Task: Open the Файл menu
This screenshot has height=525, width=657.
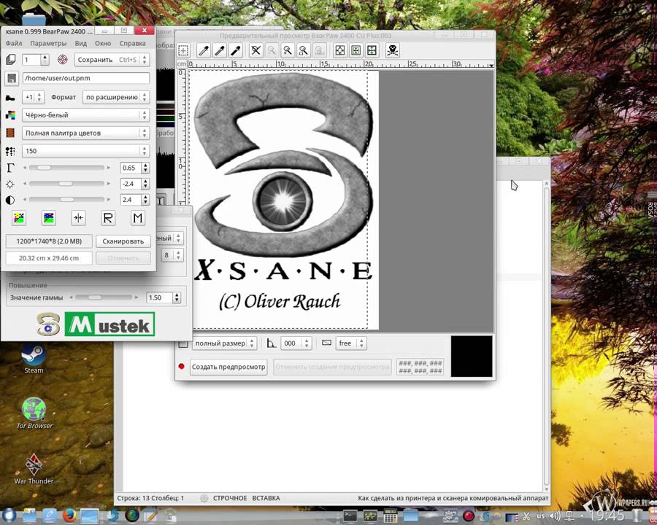Action: coord(14,43)
